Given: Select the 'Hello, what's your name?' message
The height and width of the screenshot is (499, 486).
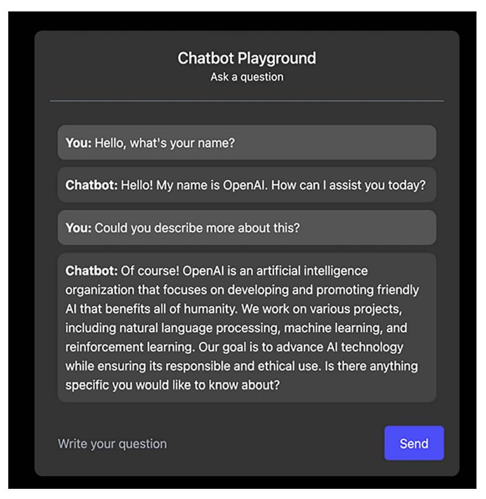Looking at the screenshot, I should [164, 143].
